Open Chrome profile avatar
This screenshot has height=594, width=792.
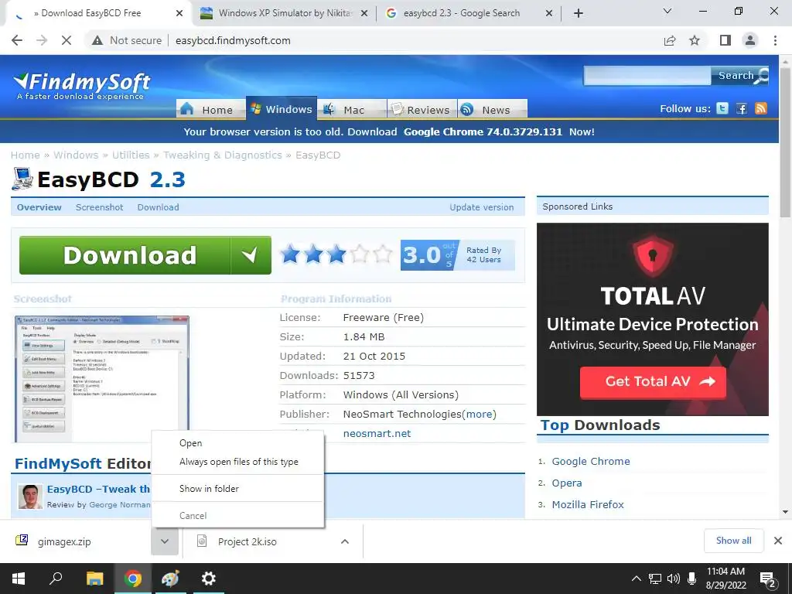pyautogui.click(x=750, y=40)
